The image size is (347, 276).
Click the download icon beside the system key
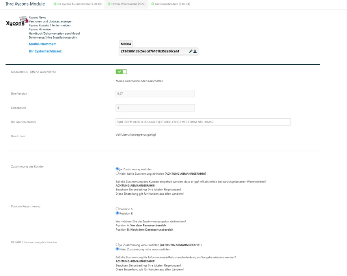tap(195, 51)
